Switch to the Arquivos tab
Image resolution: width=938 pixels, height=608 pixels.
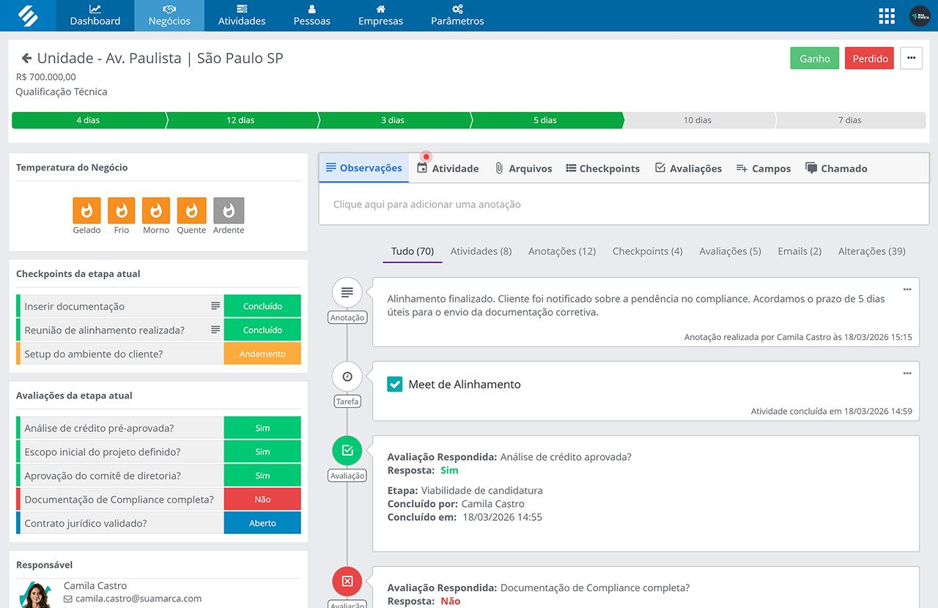click(x=523, y=168)
